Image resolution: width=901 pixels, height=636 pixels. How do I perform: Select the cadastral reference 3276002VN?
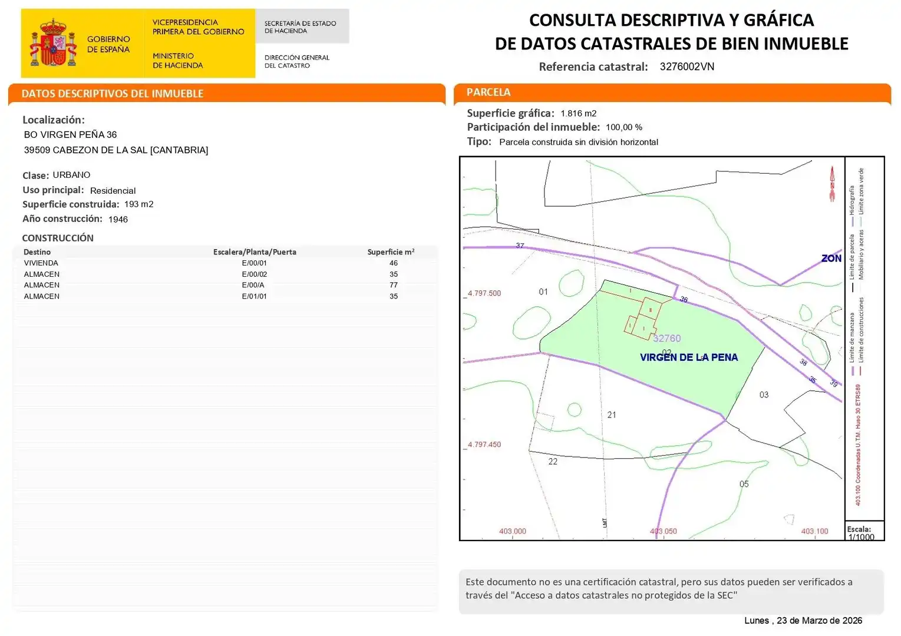click(x=687, y=67)
